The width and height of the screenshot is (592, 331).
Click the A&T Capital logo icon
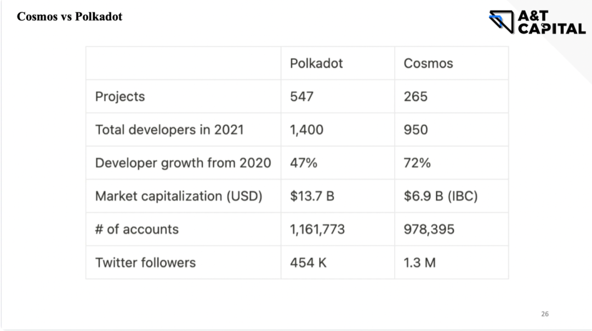point(501,22)
